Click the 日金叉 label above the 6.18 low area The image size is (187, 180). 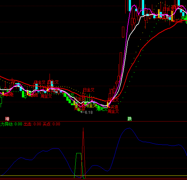[89, 90]
